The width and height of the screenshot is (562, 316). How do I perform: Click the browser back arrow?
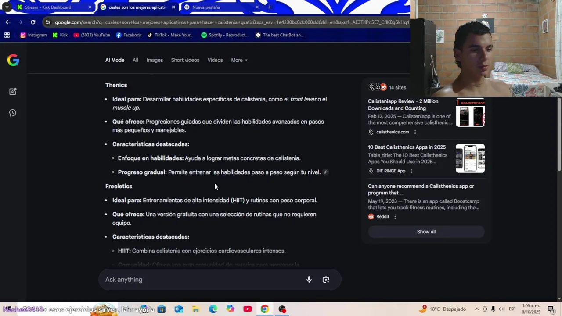pyautogui.click(x=7, y=22)
